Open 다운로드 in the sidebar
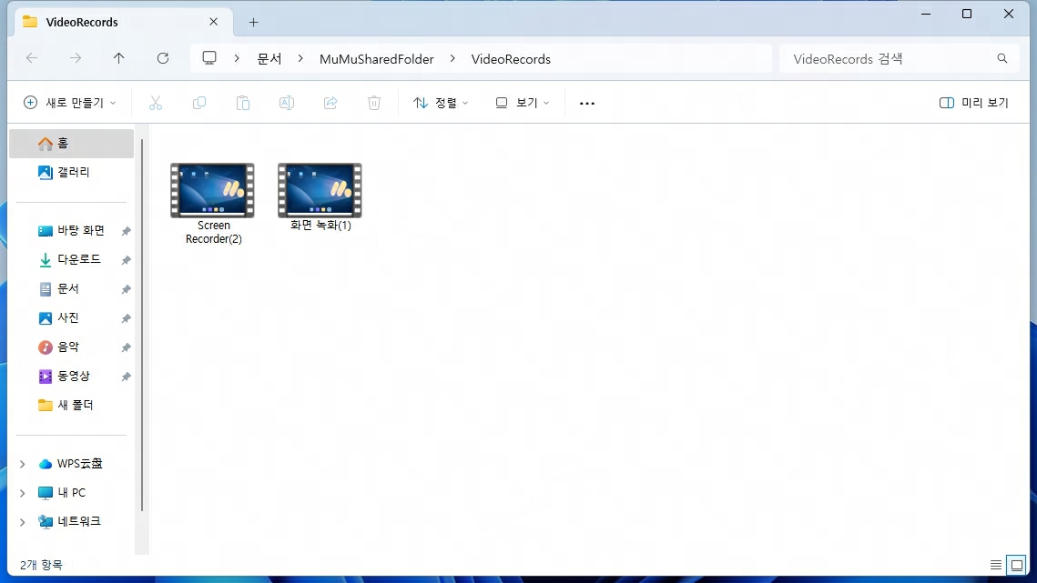This screenshot has width=1037, height=583. [x=71, y=259]
